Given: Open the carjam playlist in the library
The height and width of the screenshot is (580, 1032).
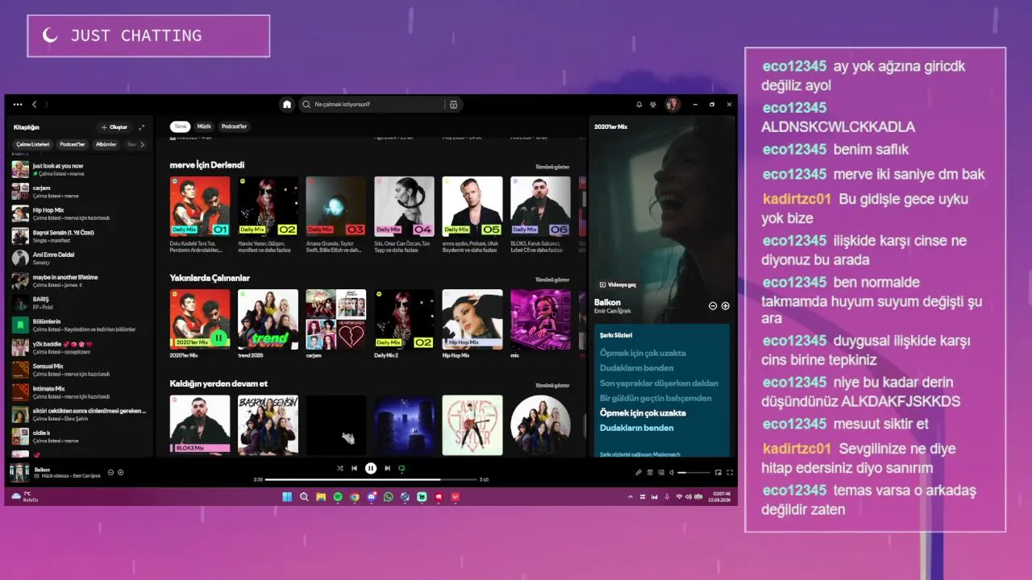Looking at the screenshot, I should [x=81, y=192].
